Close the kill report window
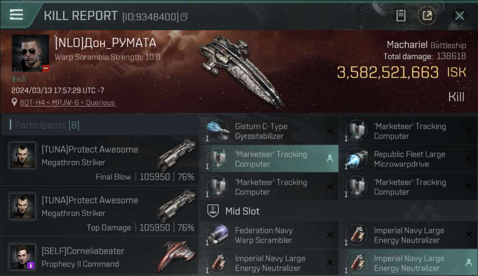 pos(459,15)
